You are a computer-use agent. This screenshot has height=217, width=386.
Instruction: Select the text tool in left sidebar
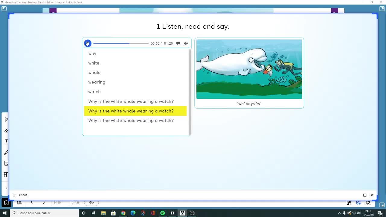[x=6, y=141]
